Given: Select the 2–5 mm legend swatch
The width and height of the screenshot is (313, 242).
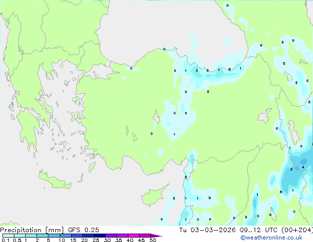Looking at the screenshot, I should (42, 236).
